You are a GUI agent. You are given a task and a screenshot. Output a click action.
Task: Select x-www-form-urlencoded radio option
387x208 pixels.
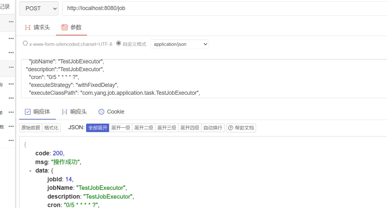point(25,44)
